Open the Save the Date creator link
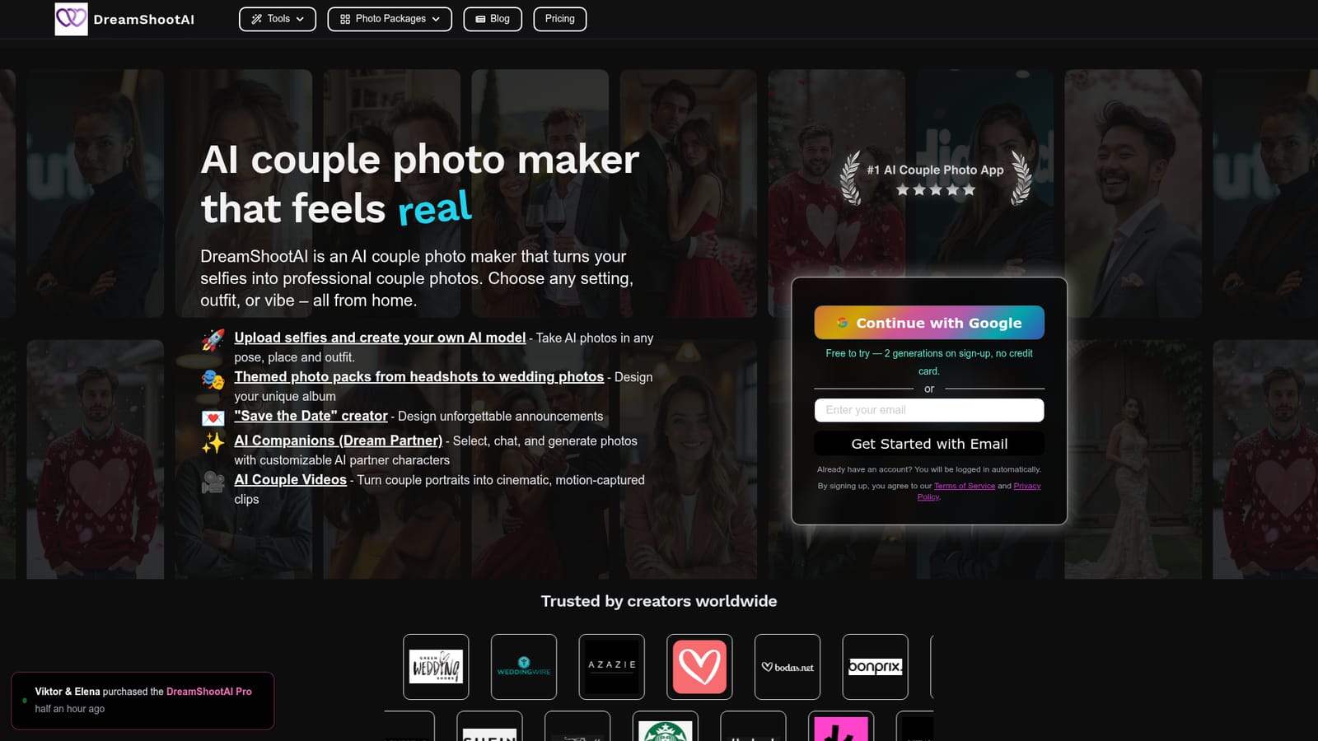This screenshot has width=1318, height=741. point(311,416)
